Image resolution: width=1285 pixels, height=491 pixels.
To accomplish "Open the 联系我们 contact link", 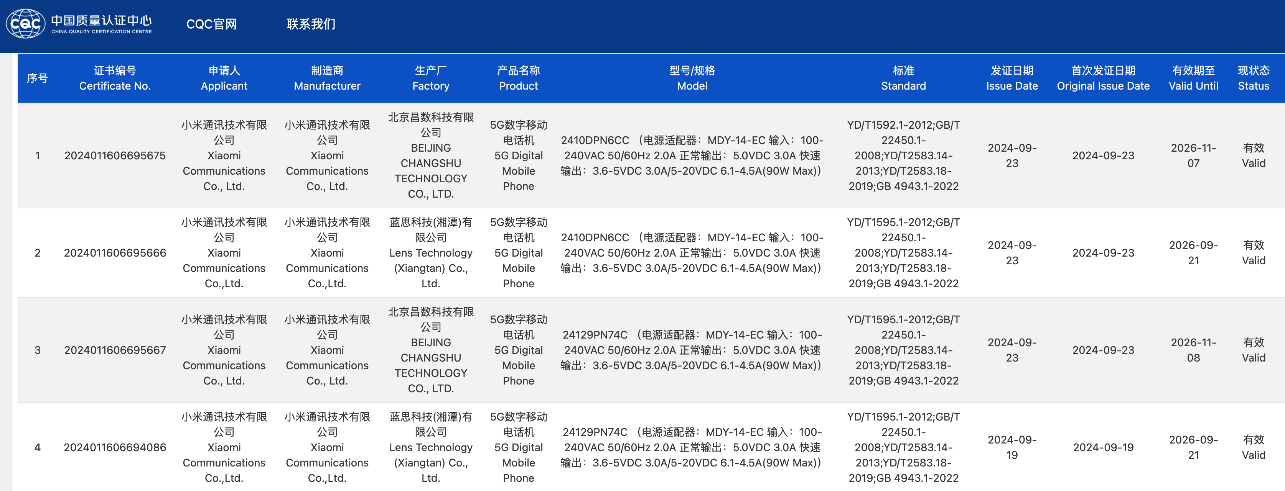I will 311,24.
